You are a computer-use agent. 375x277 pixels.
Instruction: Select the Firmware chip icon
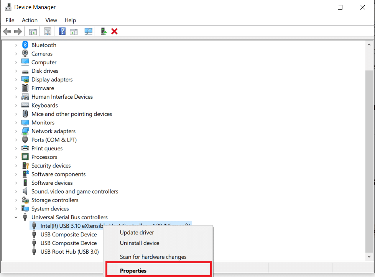(25, 88)
